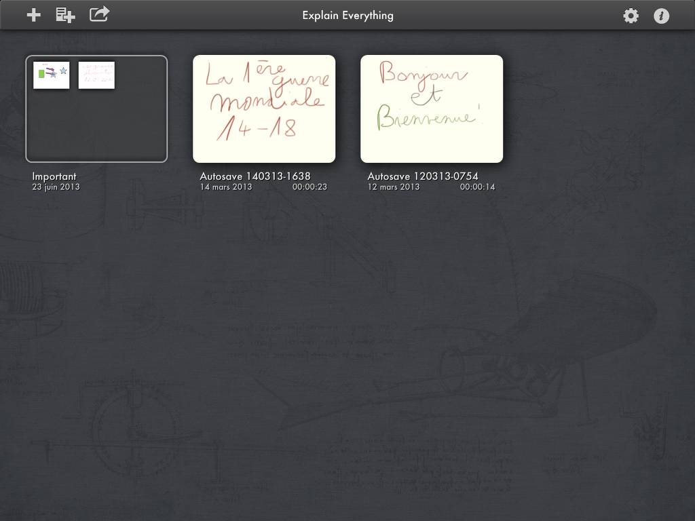The width and height of the screenshot is (695, 521).
Task: Click the Autosave 140313-1638 project title
Action: [x=255, y=176]
